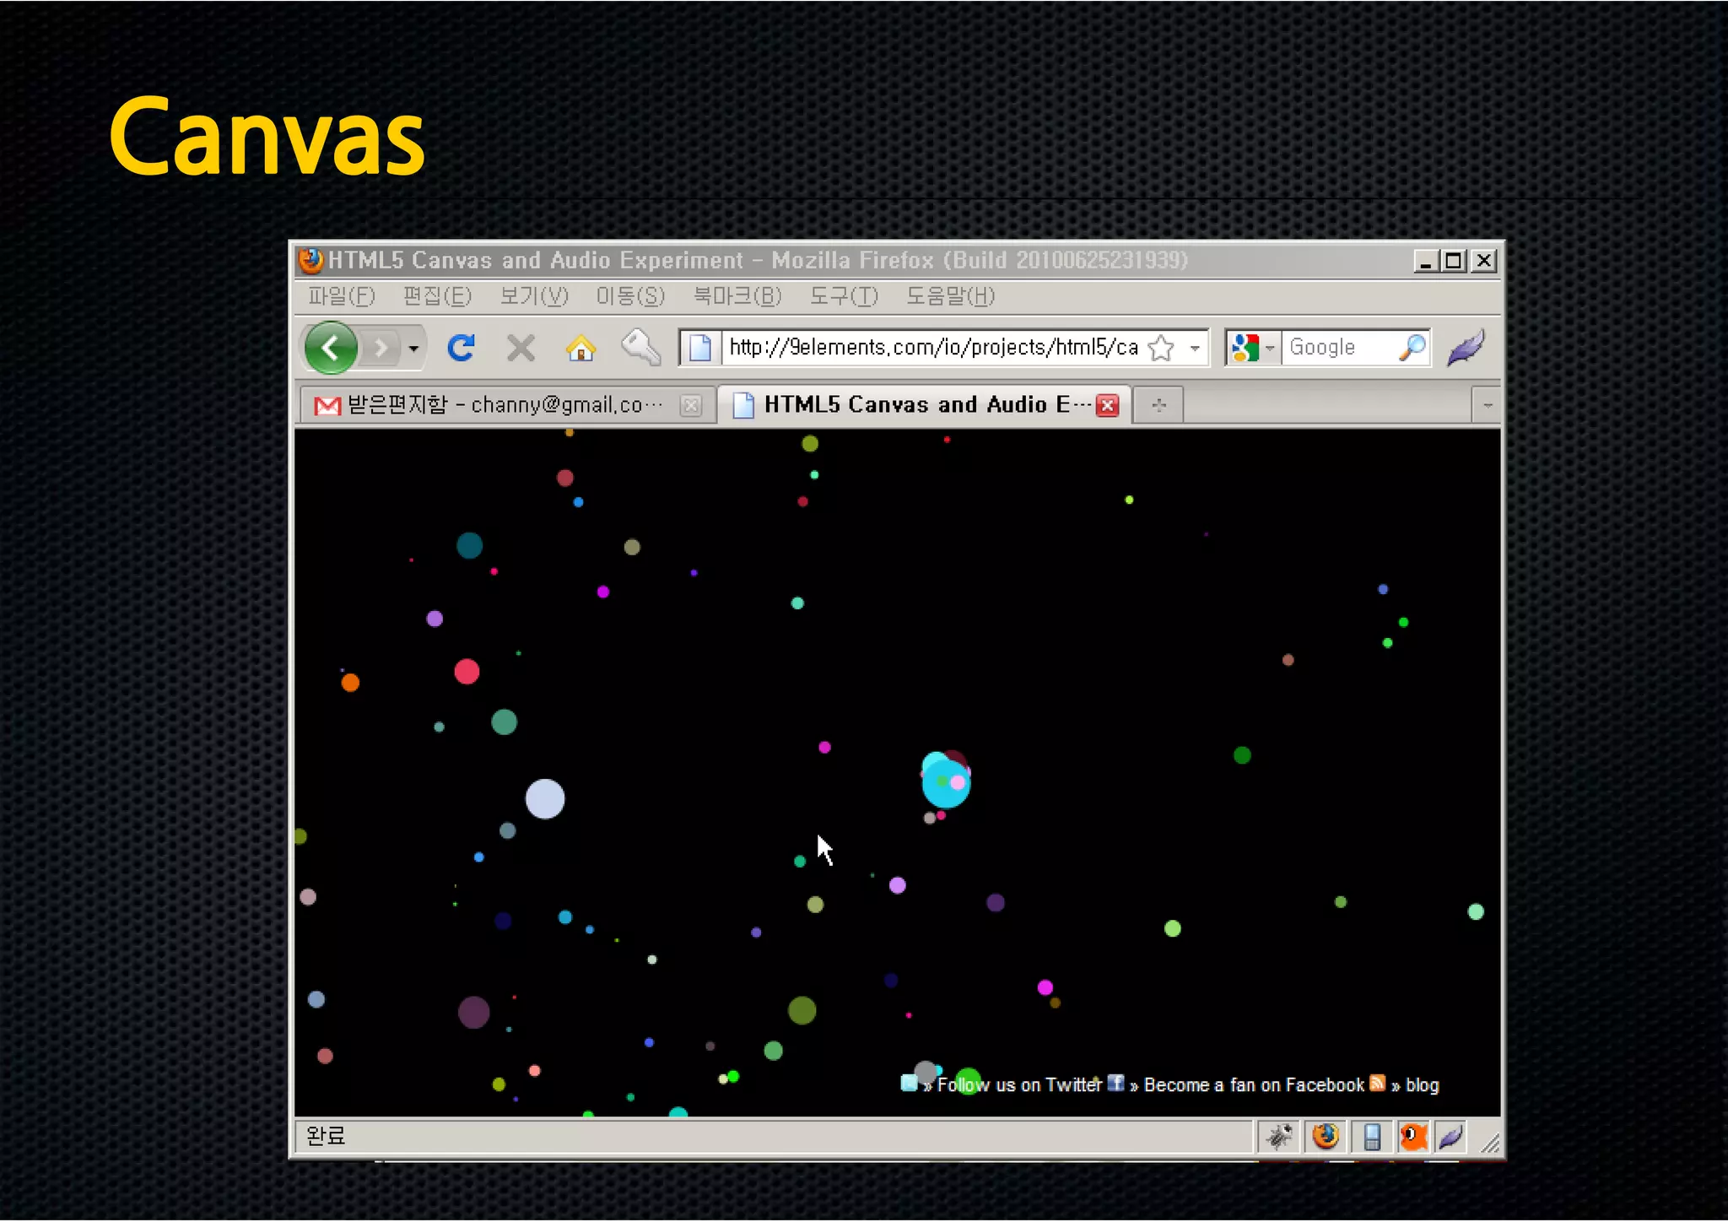Image resolution: width=1728 pixels, height=1222 pixels.
Task: Open the 도구(T) tools menu
Action: 844,296
